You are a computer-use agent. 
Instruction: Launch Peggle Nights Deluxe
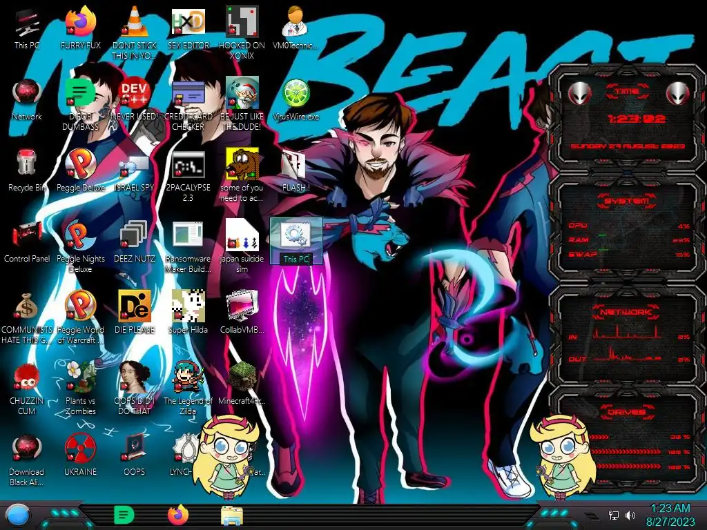pos(80,246)
